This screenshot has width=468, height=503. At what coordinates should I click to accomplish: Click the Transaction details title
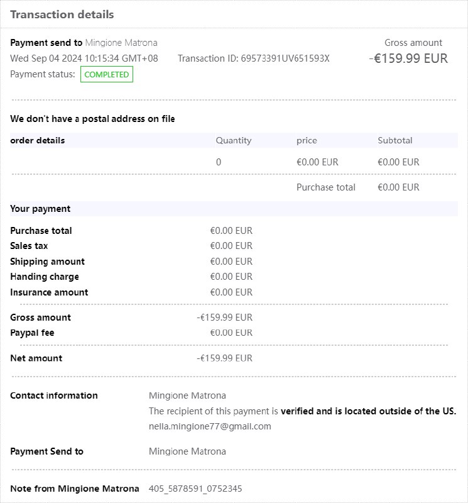coord(62,14)
